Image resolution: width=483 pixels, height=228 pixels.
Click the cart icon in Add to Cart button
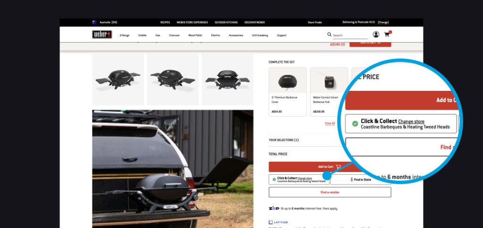pyautogui.click(x=338, y=166)
